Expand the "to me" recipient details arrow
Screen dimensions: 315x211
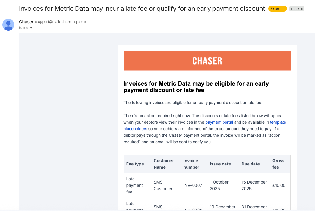pyautogui.click(x=31, y=28)
